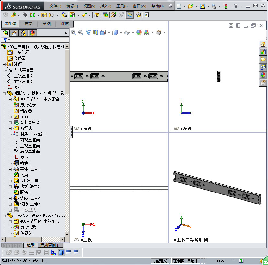Toggle the four-pane view button in bottom toolbar

point(76,252)
